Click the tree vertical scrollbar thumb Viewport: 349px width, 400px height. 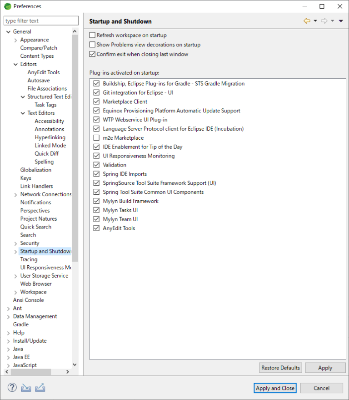tap(75, 148)
